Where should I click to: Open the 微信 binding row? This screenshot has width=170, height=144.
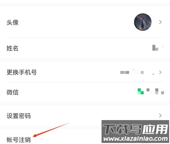pos(85,92)
